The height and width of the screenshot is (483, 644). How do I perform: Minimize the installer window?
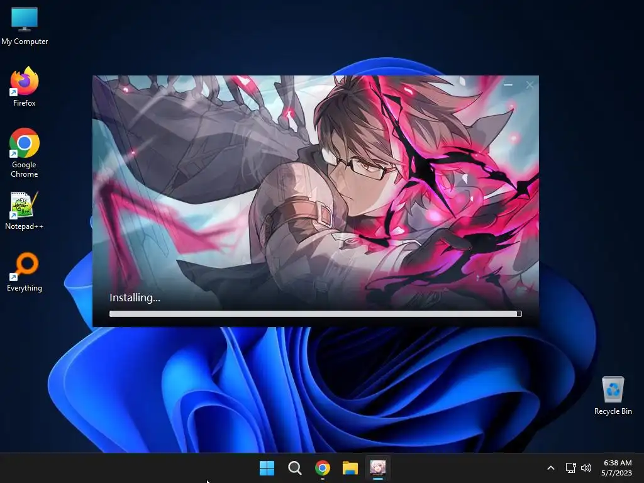coord(508,85)
